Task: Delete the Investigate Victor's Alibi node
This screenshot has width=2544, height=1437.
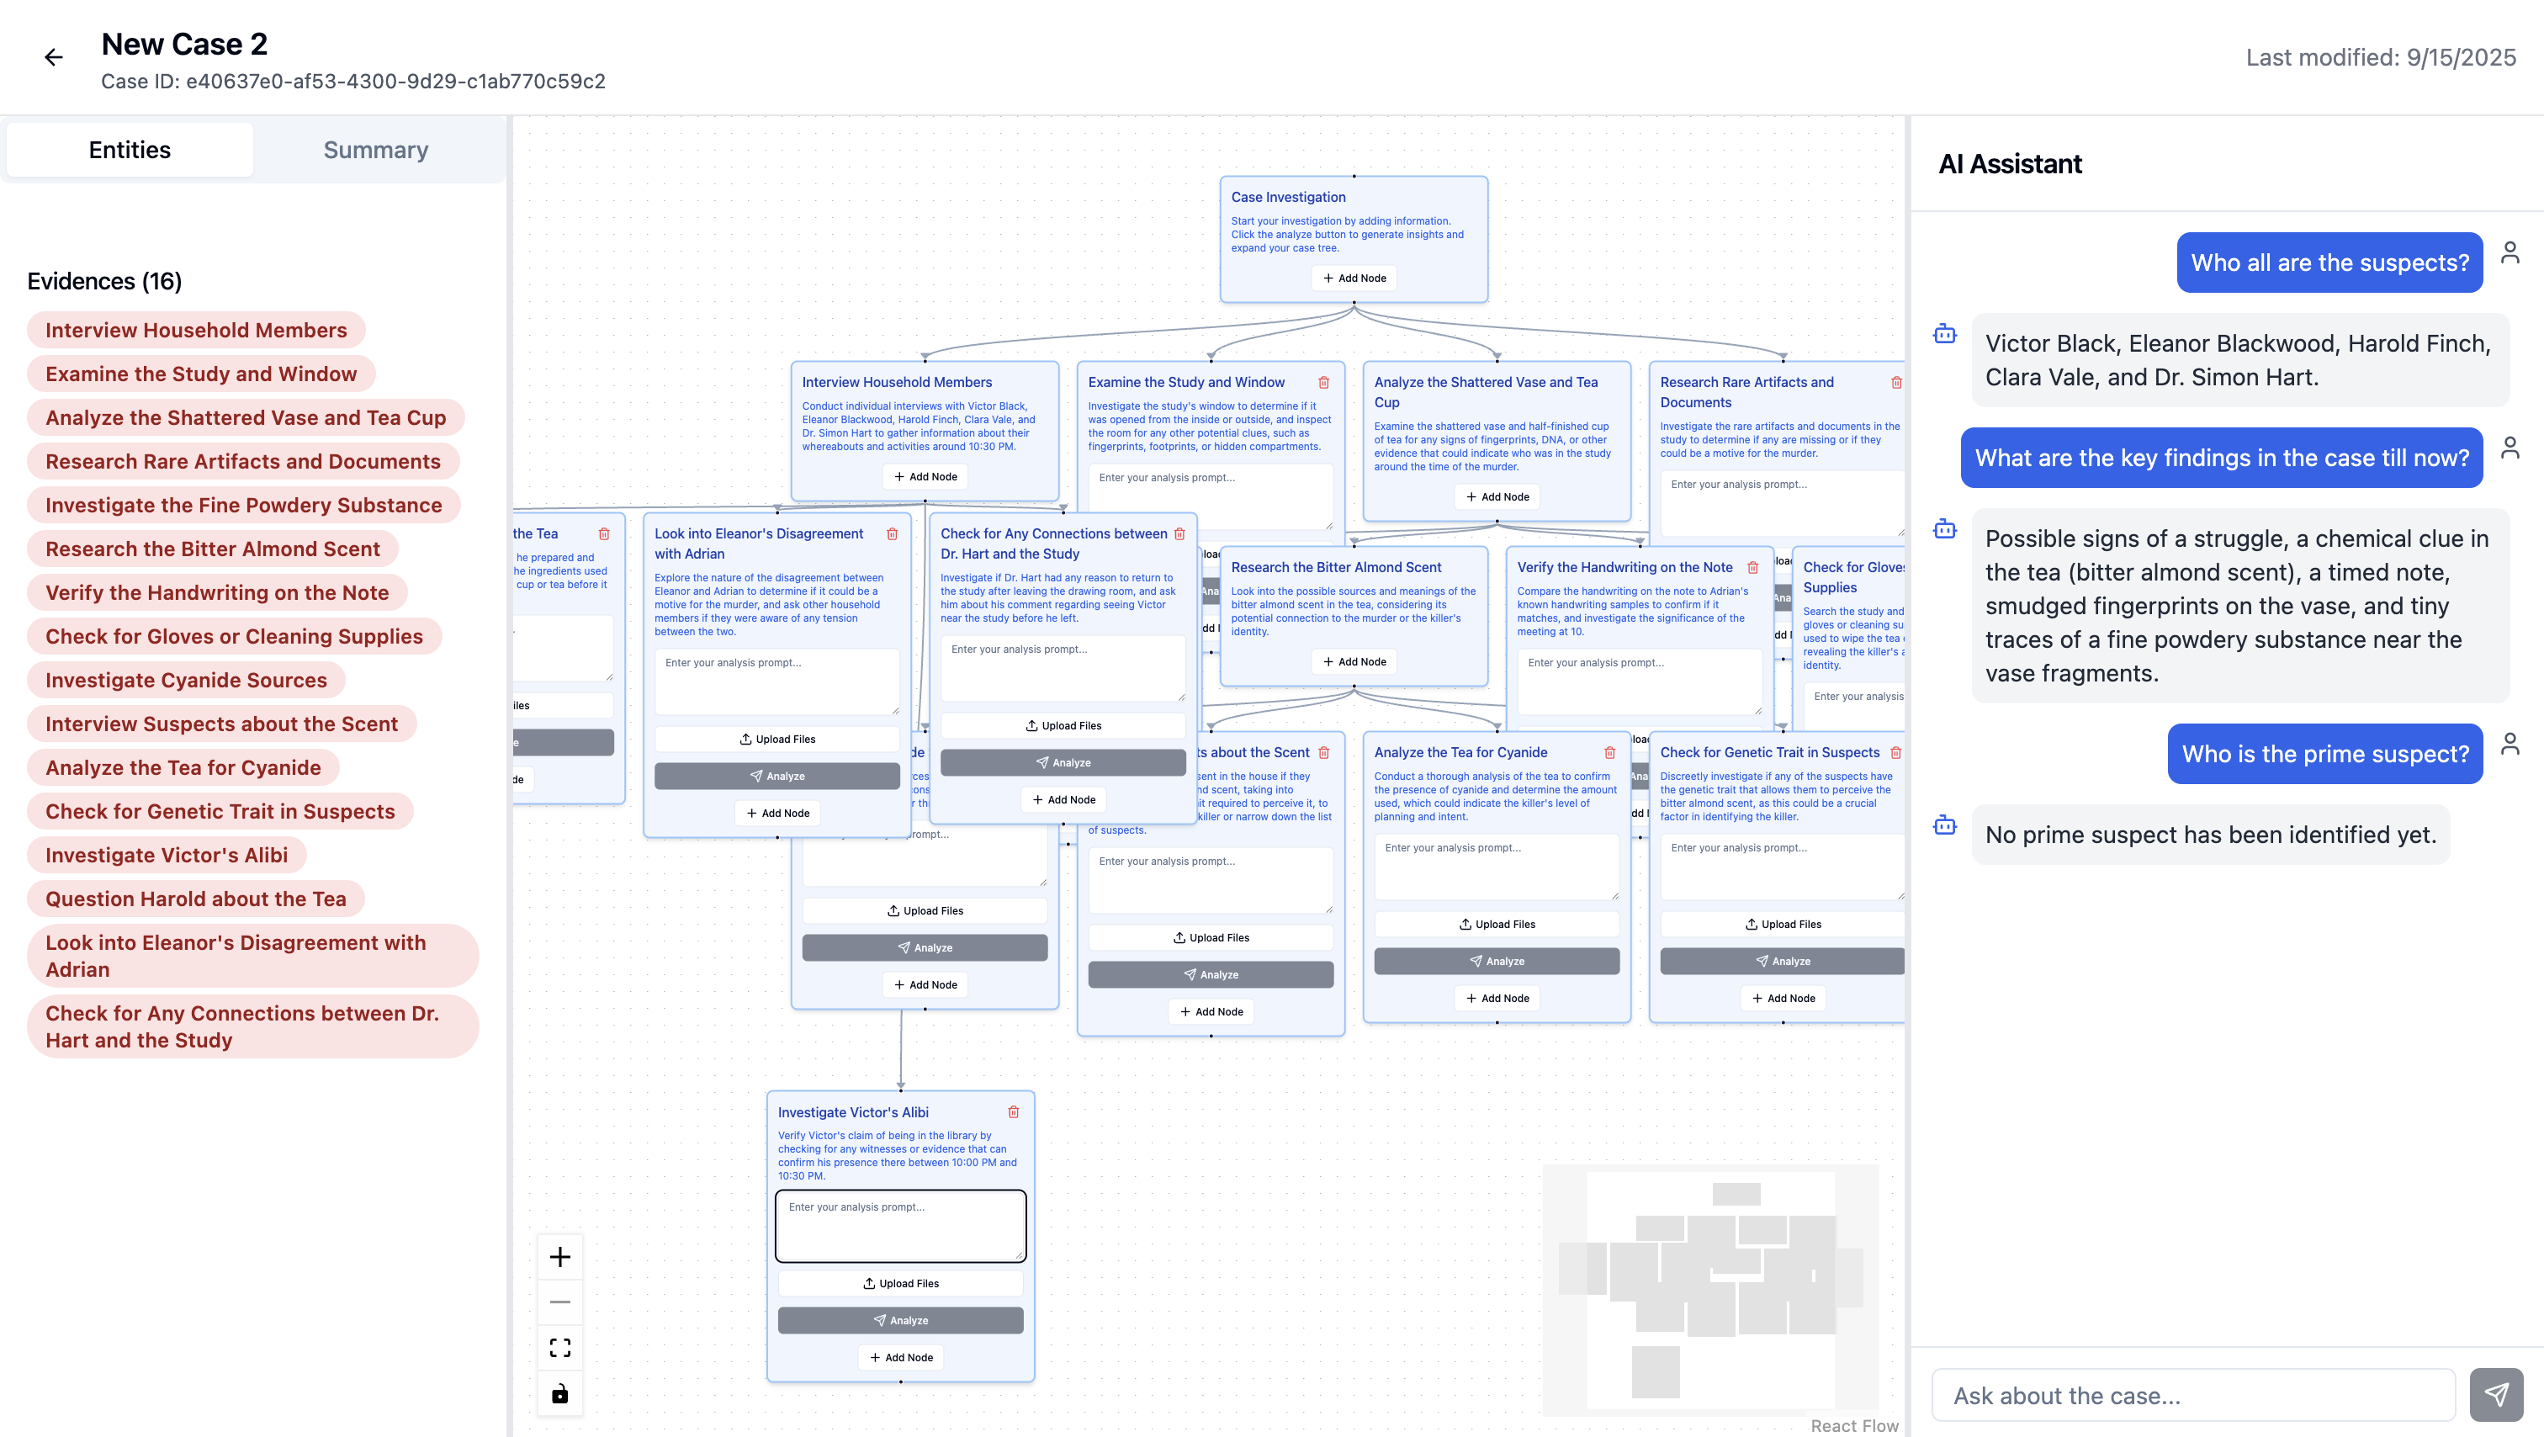Action: pyautogui.click(x=1013, y=1112)
